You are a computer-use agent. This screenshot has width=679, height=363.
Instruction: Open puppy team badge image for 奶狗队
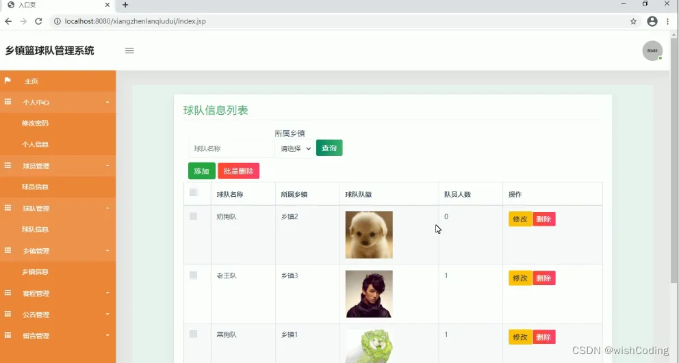click(x=369, y=235)
